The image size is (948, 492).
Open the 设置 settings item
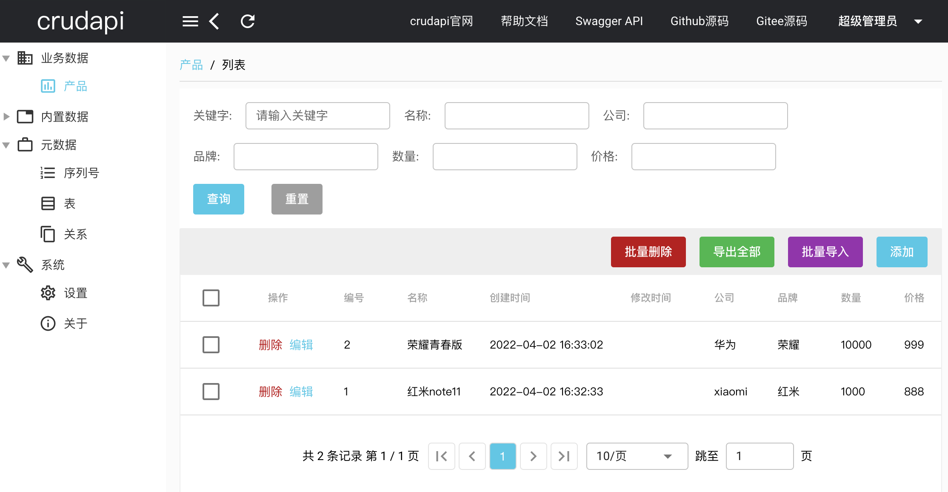(75, 293)
